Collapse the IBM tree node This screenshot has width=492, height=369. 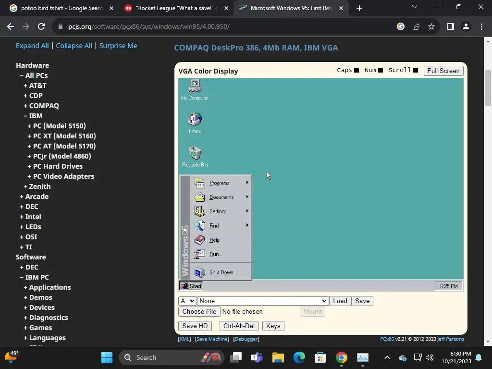click(x=33, y=116)
